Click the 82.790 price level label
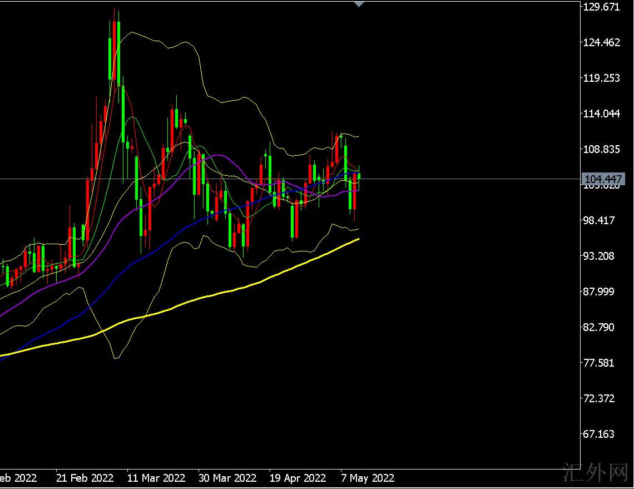 click(x=600, y=327)
